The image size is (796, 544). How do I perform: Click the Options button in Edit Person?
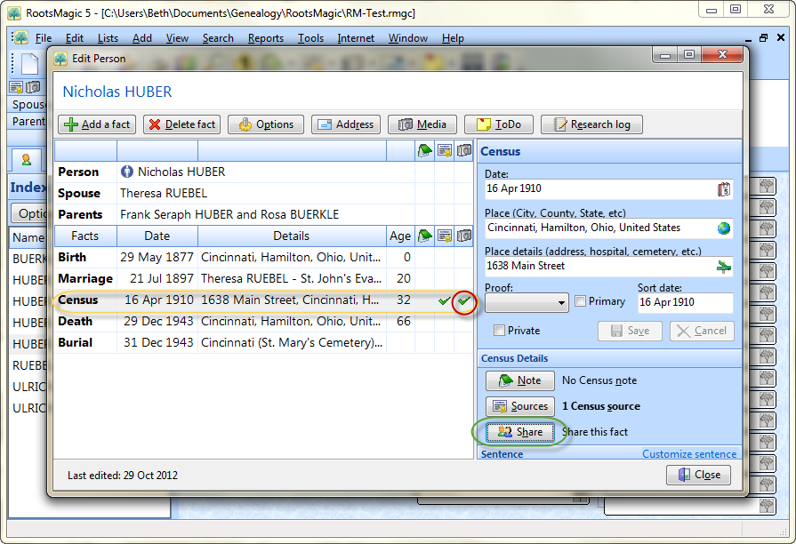[x=266, y=124]
